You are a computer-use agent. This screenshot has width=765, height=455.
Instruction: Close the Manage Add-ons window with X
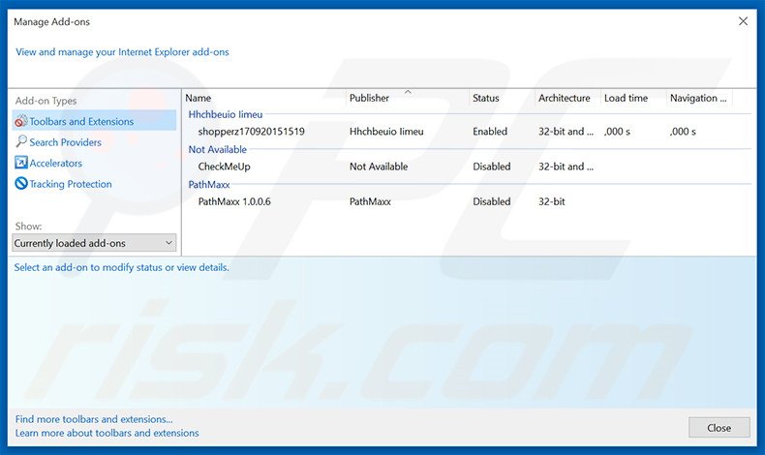743,21
